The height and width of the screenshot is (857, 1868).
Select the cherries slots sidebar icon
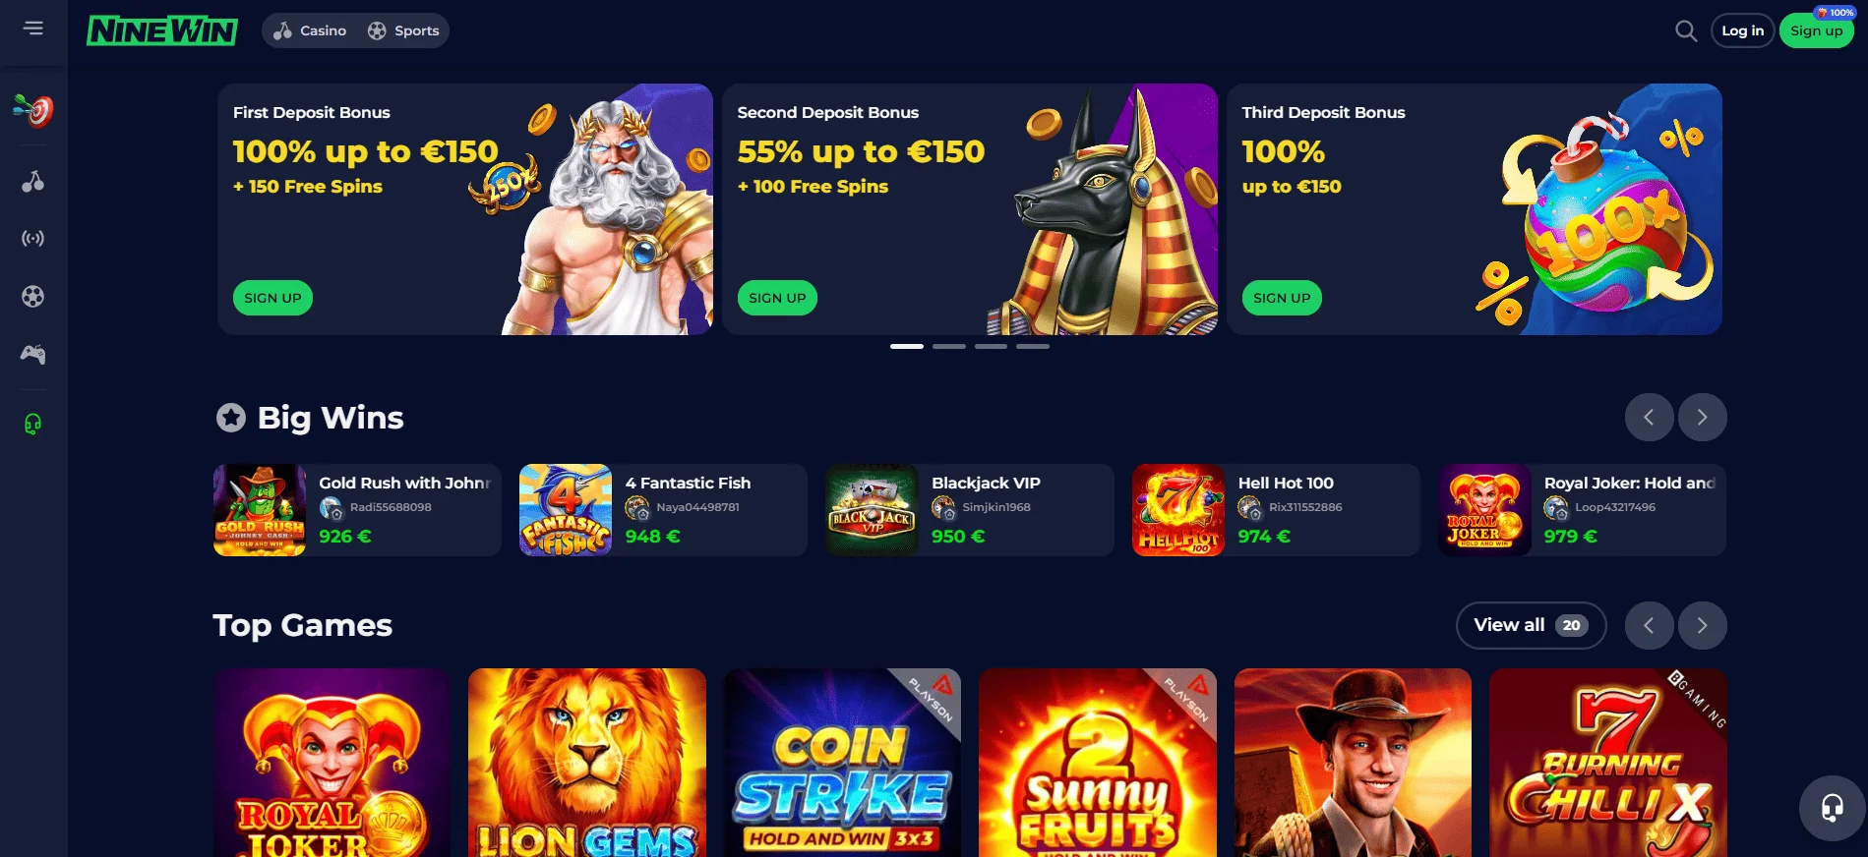point(33,182)
